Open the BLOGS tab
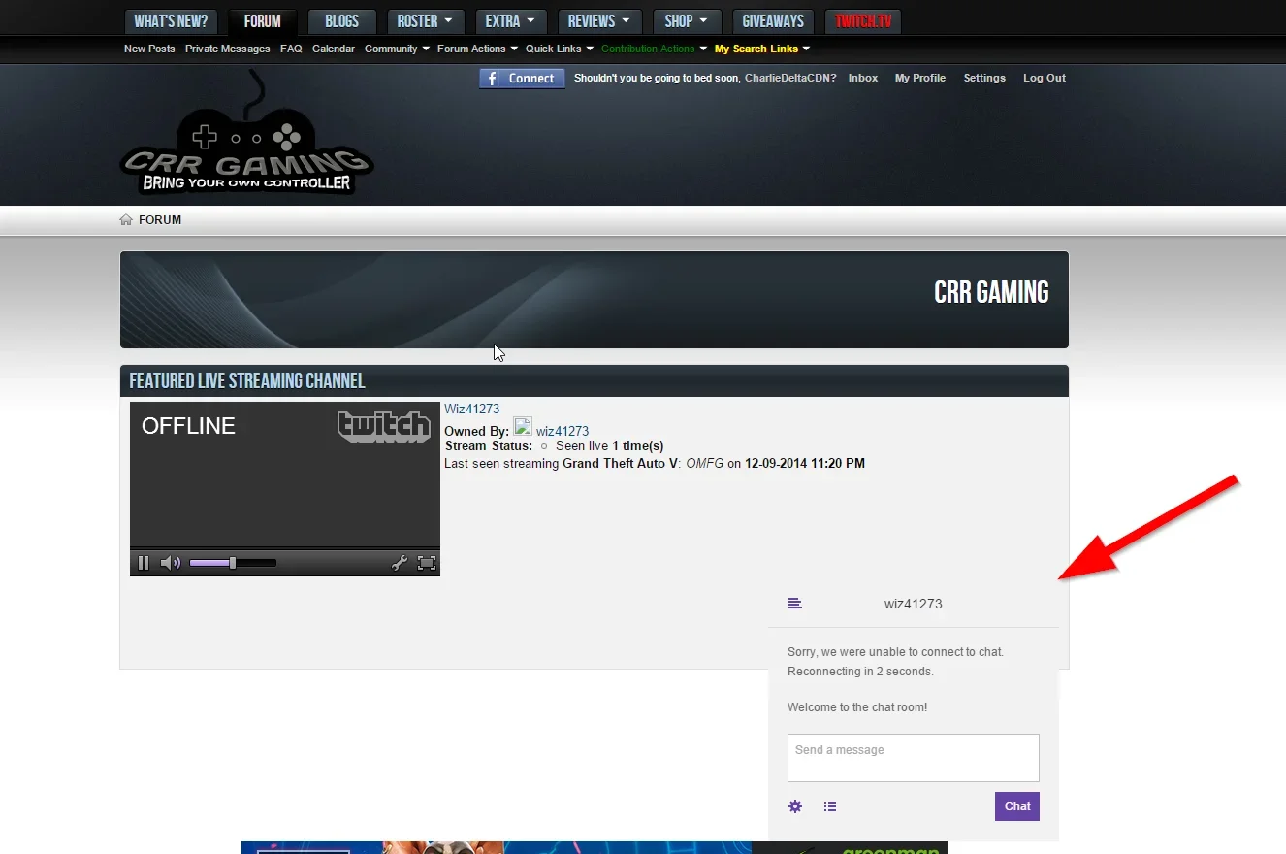The width and height of the screenshot is (1286, 854). pos(341,21)
